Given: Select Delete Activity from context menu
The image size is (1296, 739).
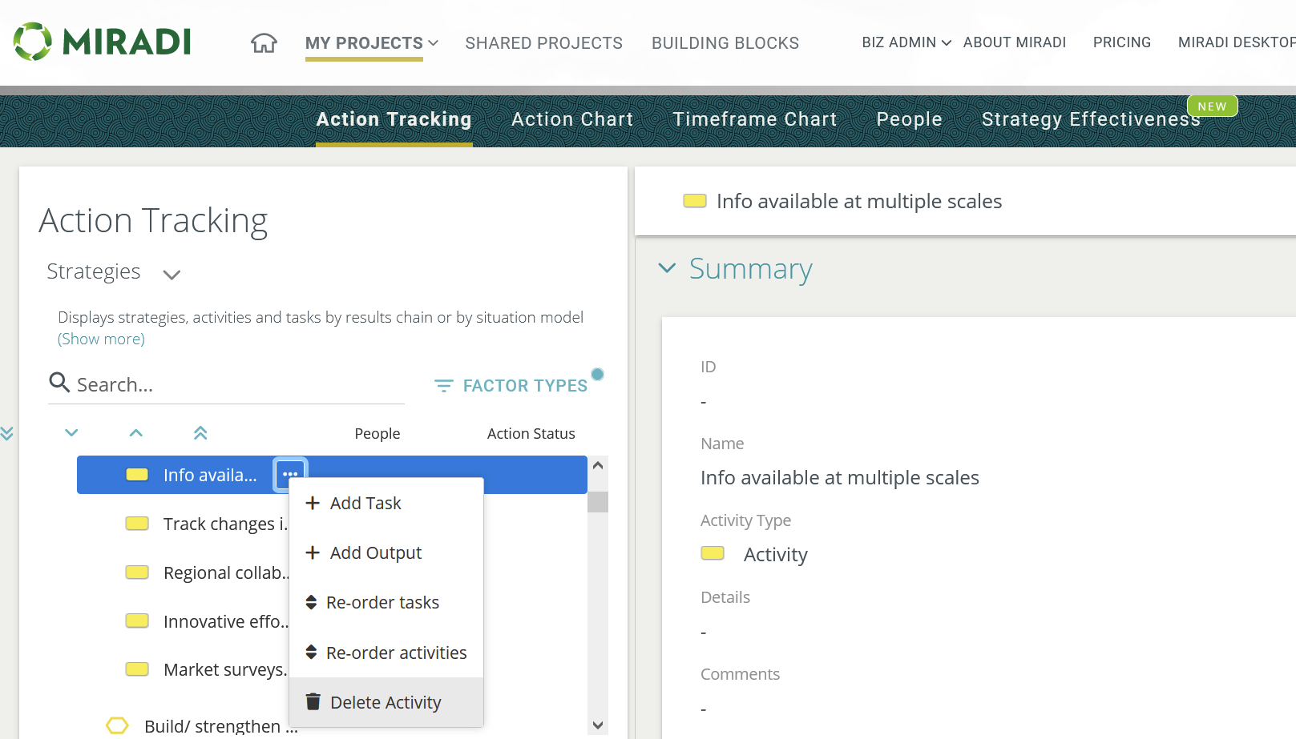Looking at the screenshot, I should pyautogui.click(x=386, y=702).
